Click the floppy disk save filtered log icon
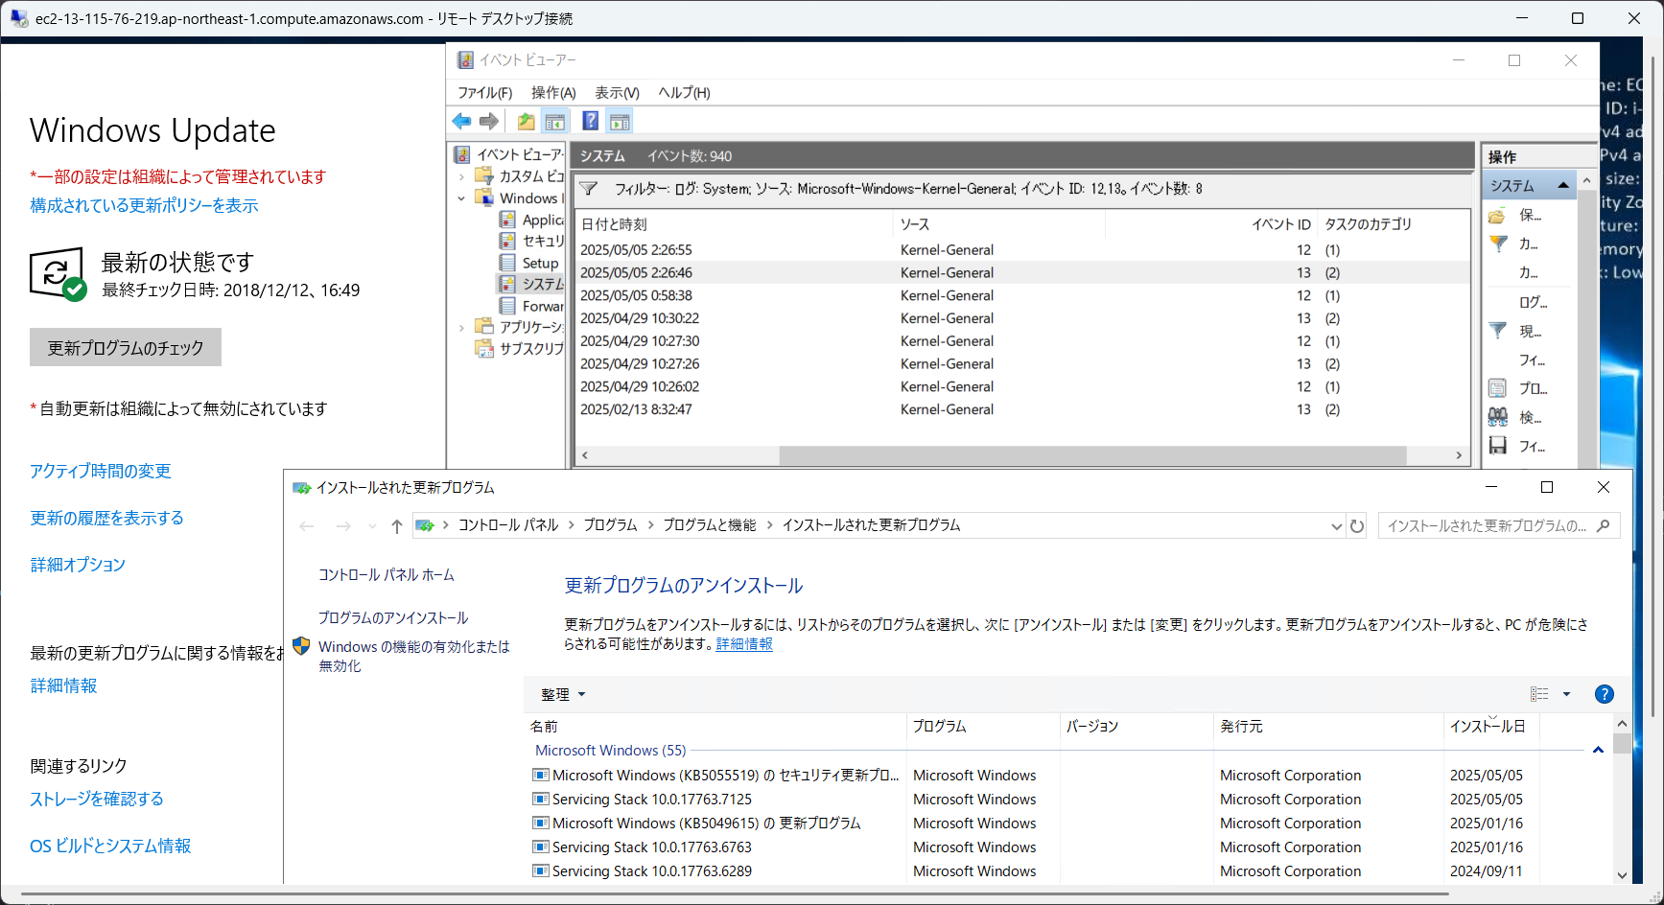The image size is (1664, 905). (x=1497, y=446)
